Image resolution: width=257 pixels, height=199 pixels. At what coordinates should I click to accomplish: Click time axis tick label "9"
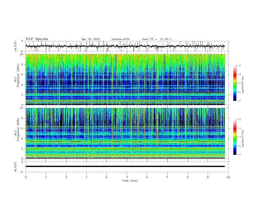coord(208,177)
